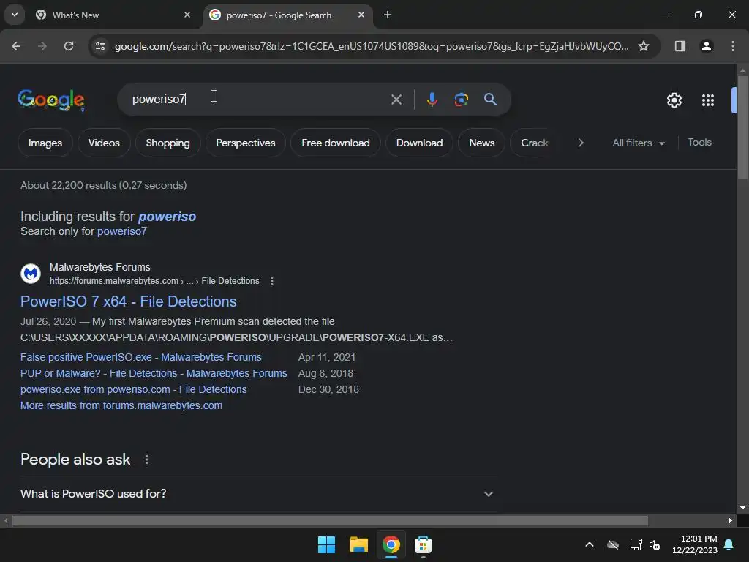Viewport: 749px width, 562px height.
Task: Open False positive PowerISO.exe forum link
Action: click(141, 357)
